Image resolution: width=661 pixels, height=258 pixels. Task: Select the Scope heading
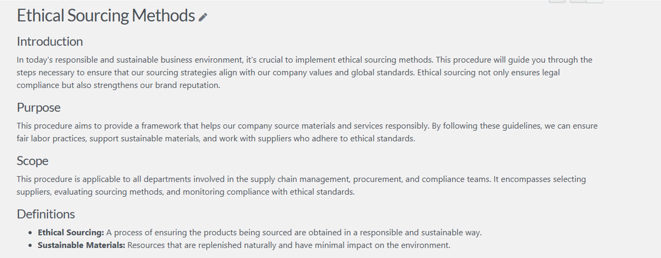click(32, 161)
